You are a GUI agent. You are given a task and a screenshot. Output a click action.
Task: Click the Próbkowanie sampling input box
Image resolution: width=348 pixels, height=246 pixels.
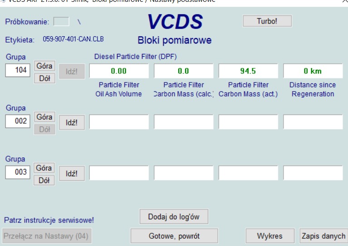click(61, 21)
